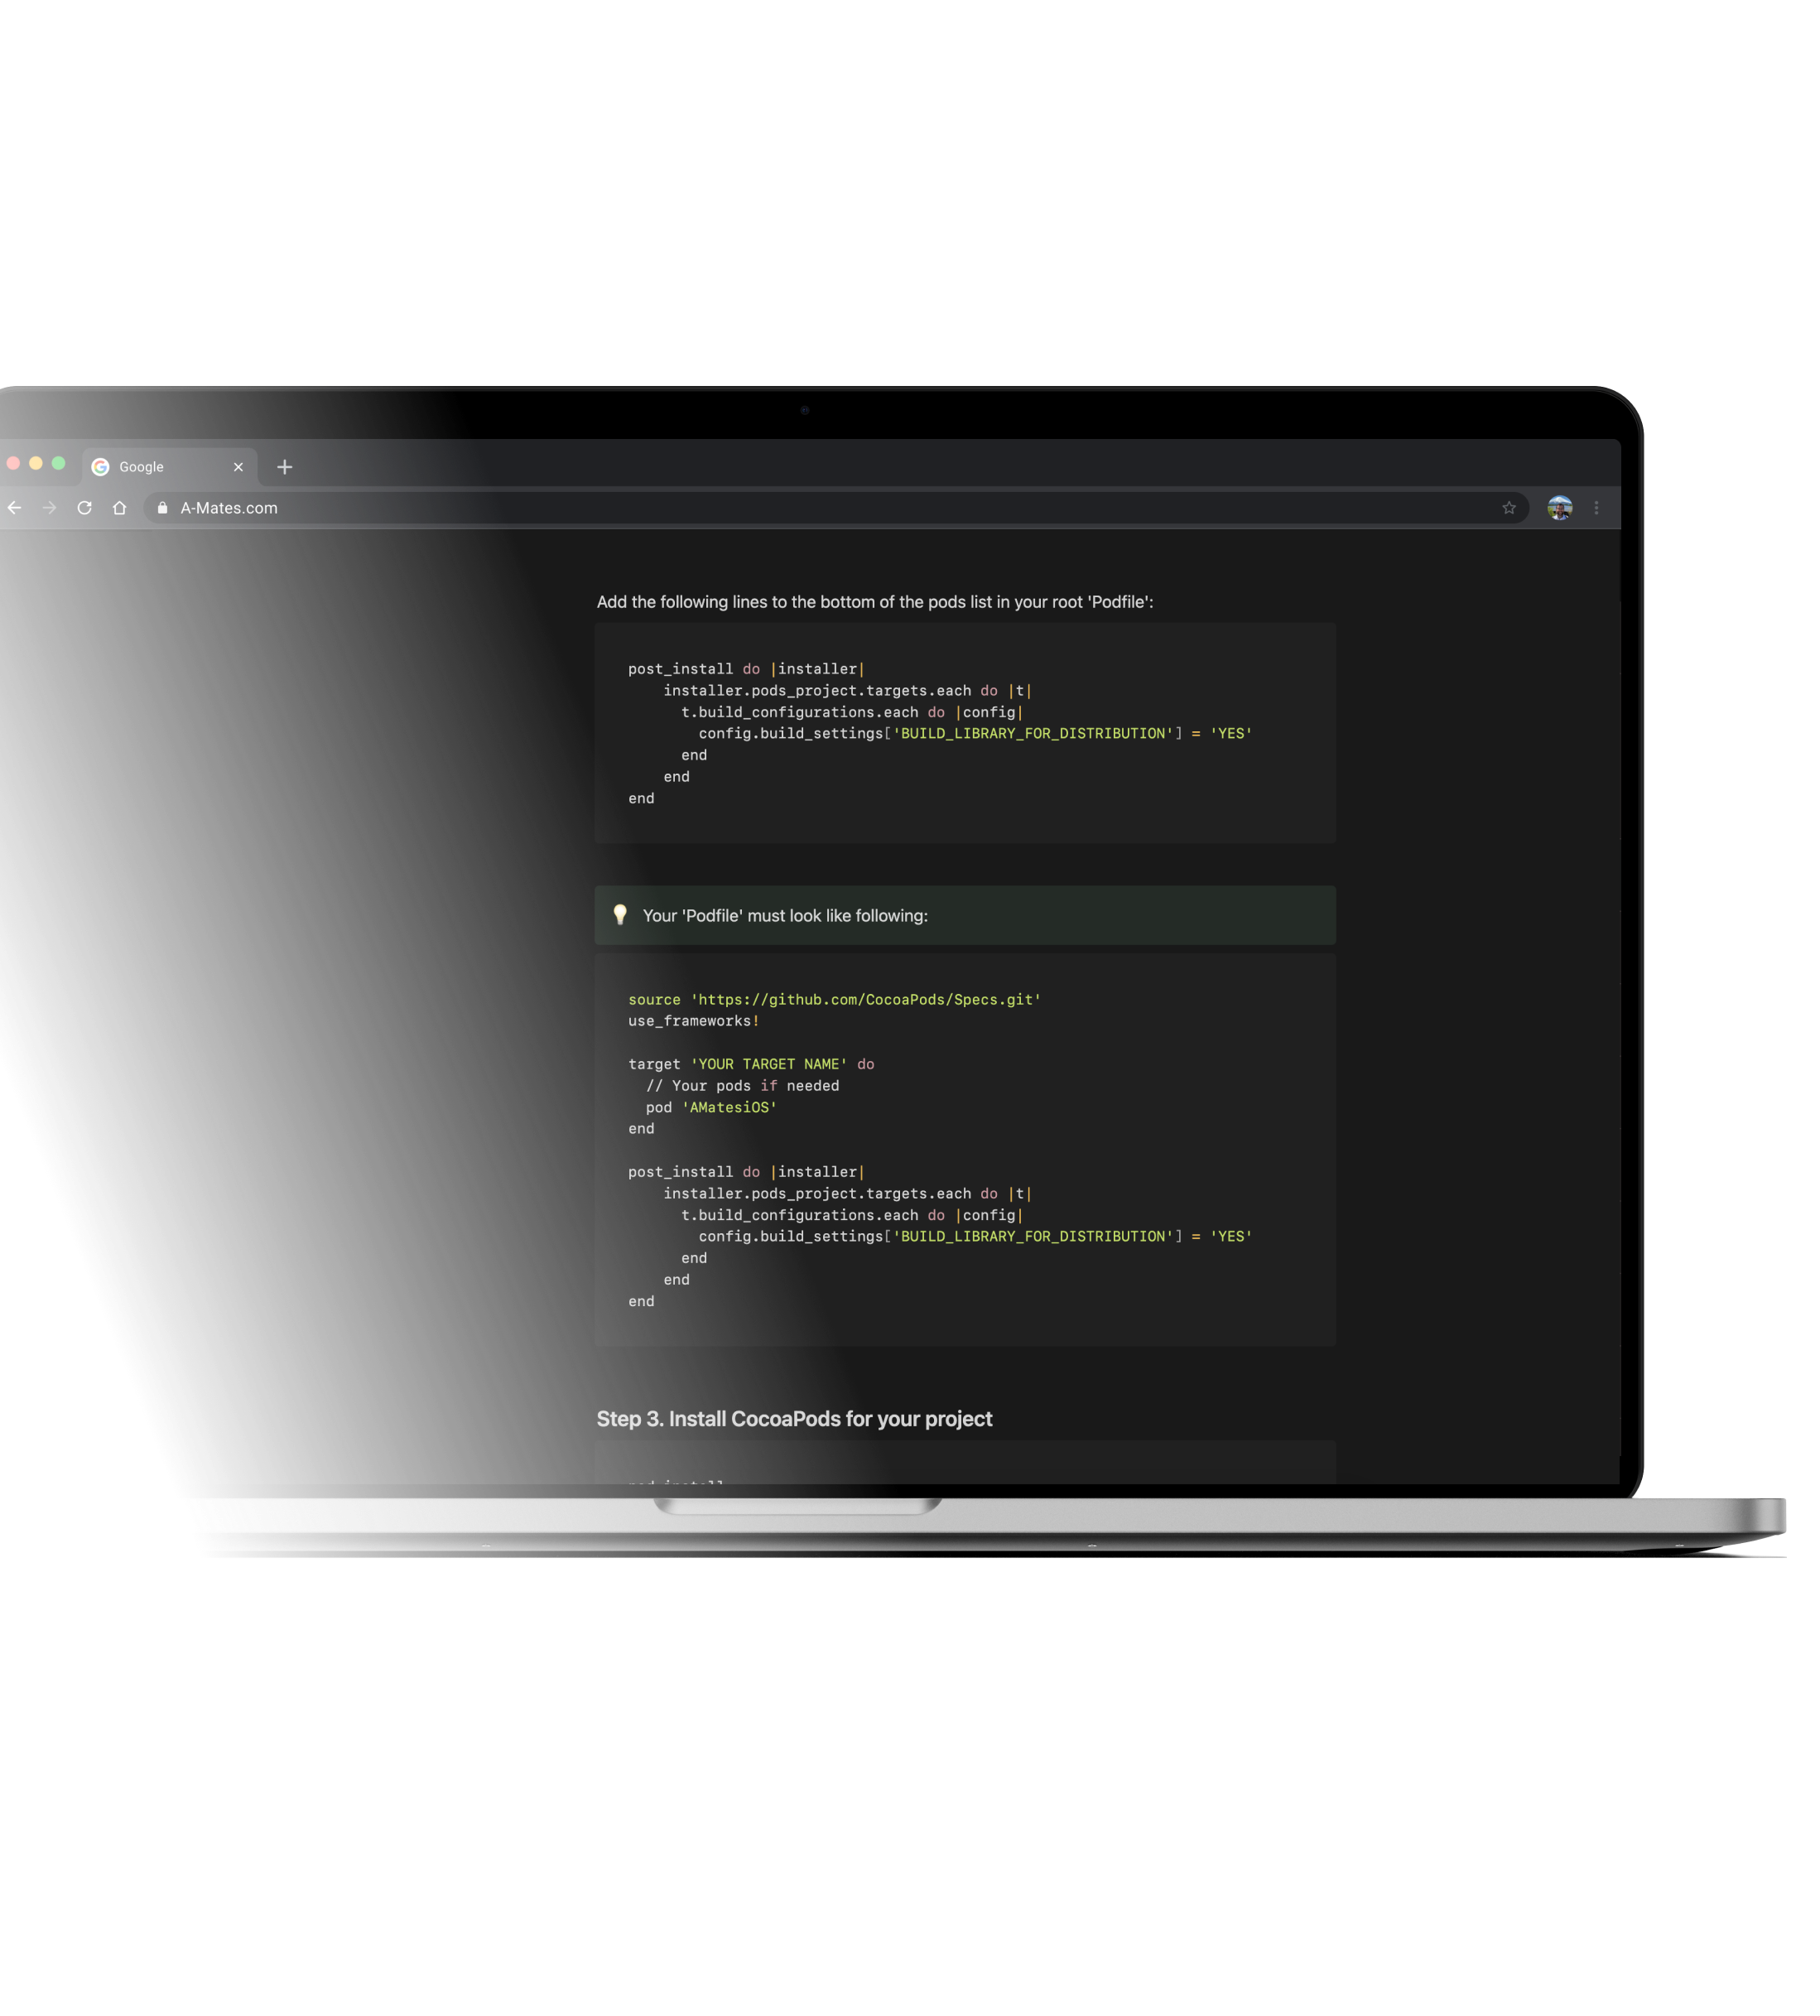Click the lightbulb tip icon
The width and height of the screenshot is (1820, 2016).
click(619, 915)
